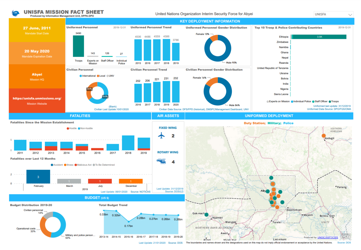This screenshot has height=250, width=361.
Task: Click the Police legend text on map header
Action: (288, 123)
